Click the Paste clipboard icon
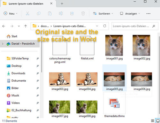This screenshot has height=123, width=160. [50, 13]
